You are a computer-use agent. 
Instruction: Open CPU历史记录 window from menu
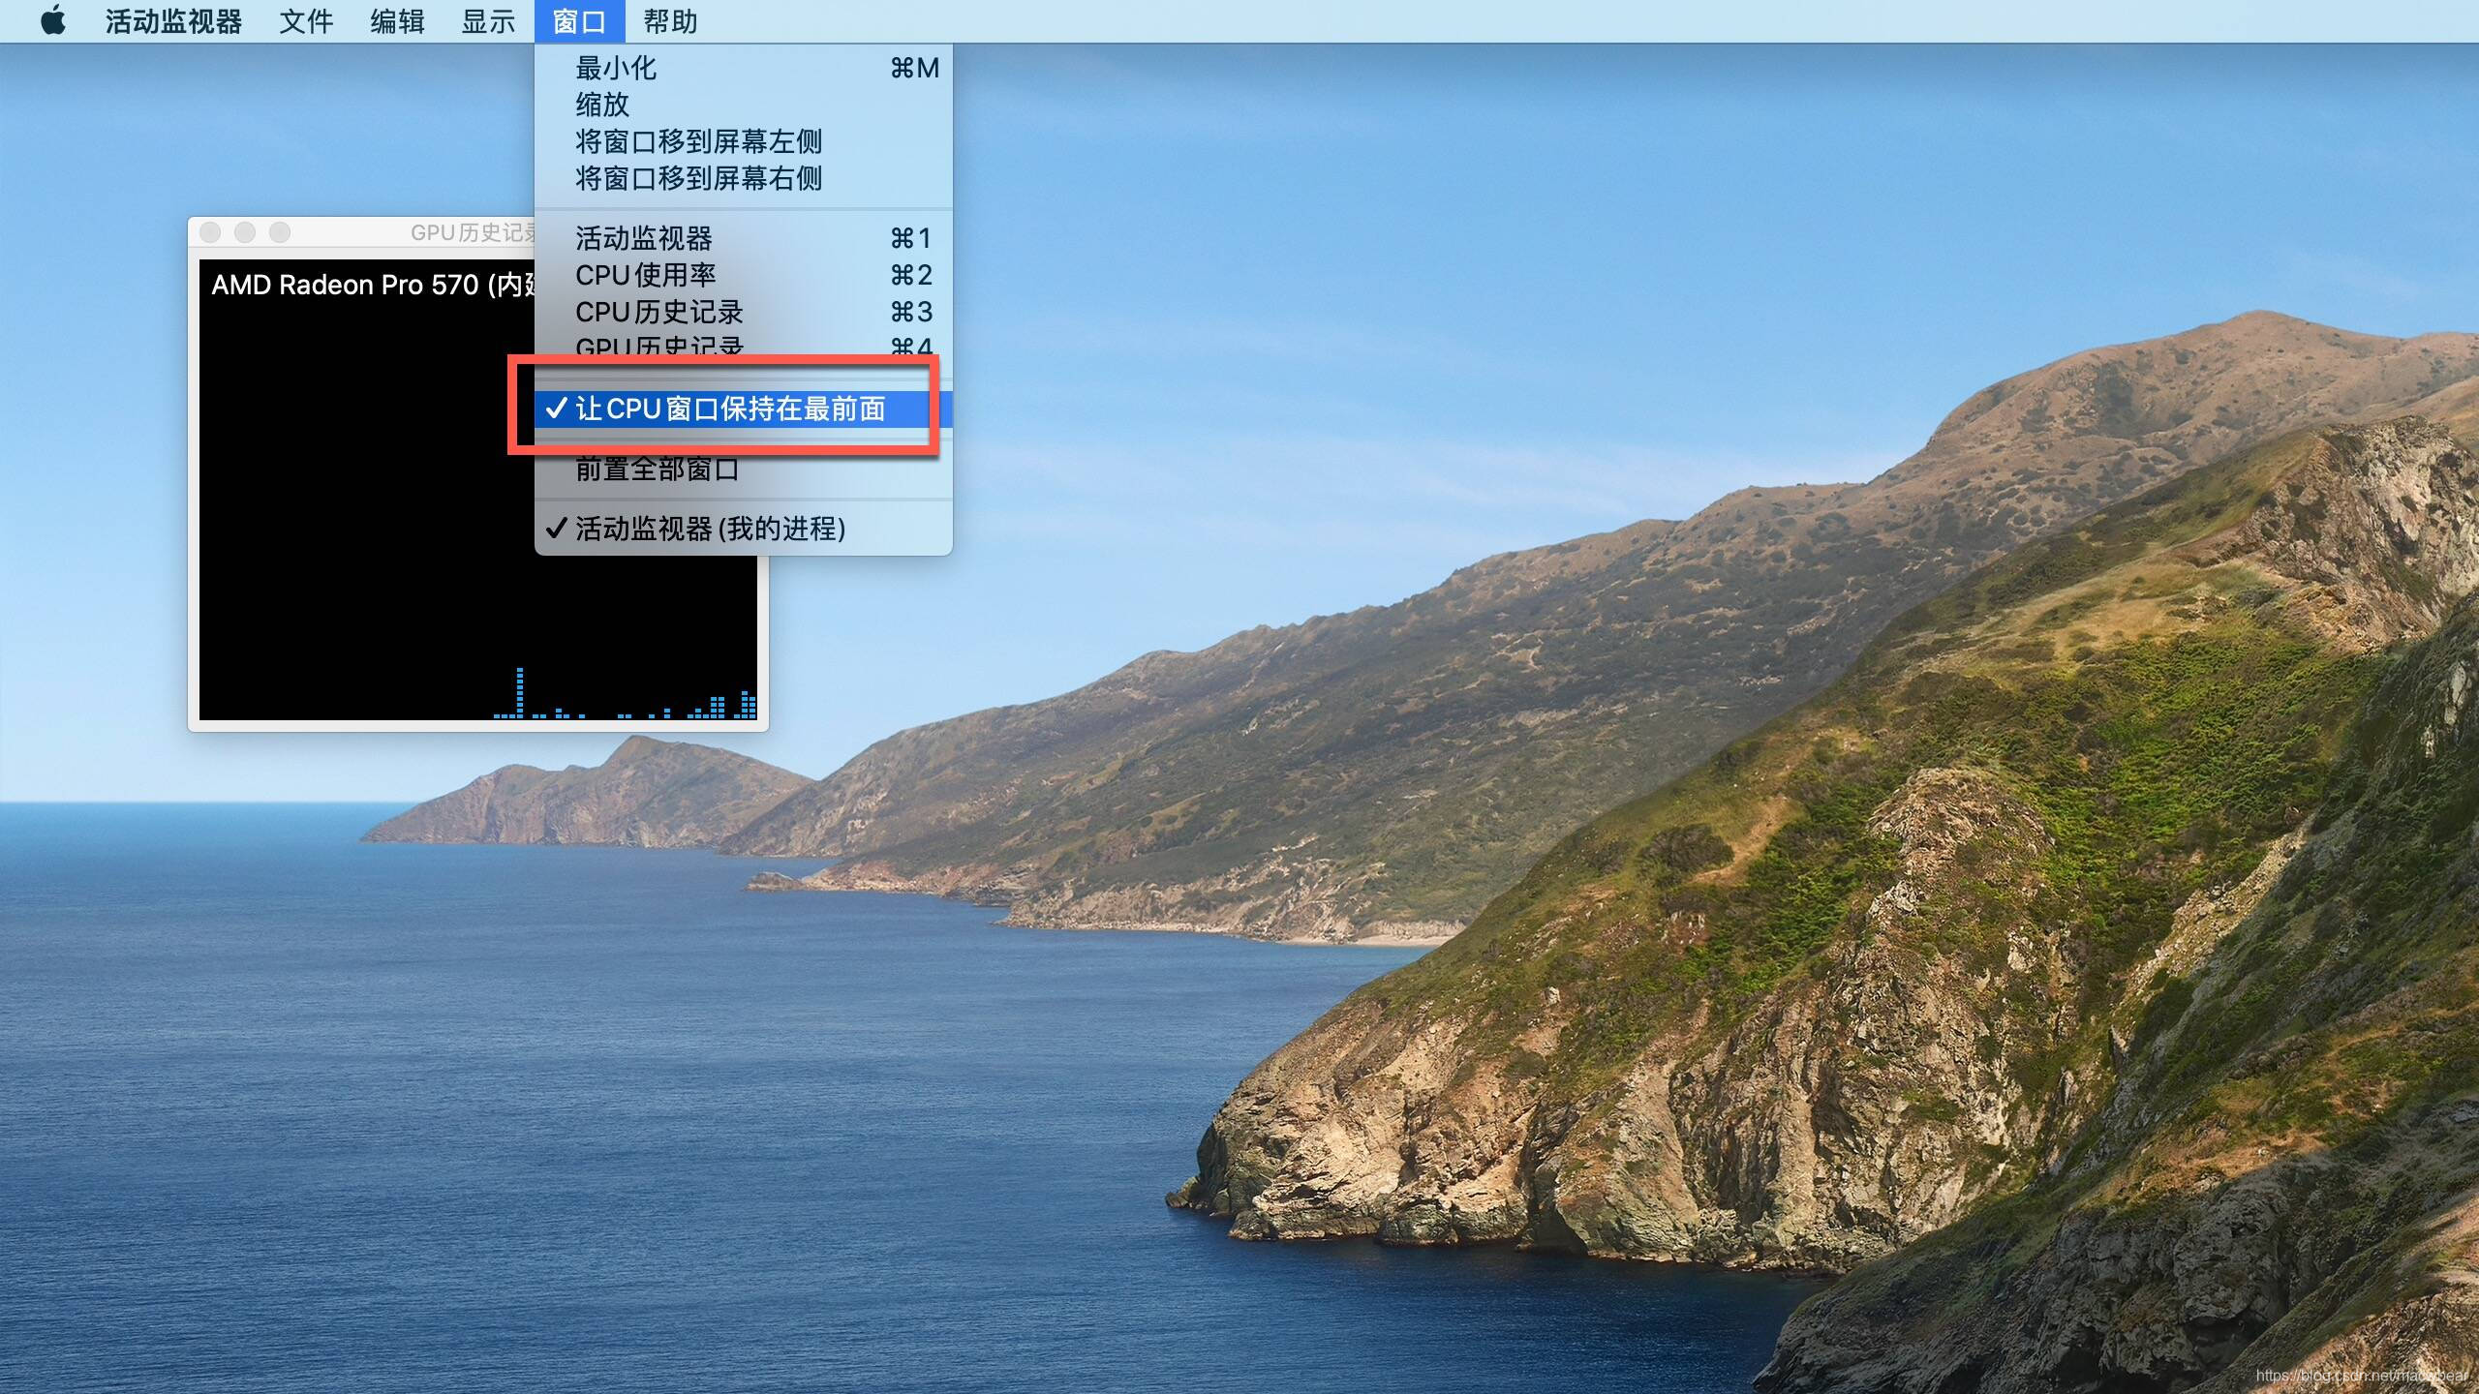click(659, 312)
